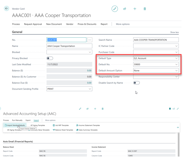Open the Export menu

(x=28, y=120)
